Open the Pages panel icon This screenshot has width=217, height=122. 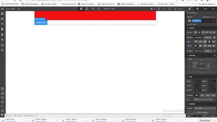(x=2, y=29)
